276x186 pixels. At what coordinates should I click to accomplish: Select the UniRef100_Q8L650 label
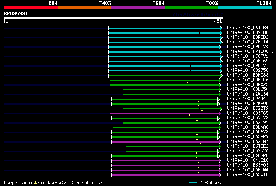click(x=248, y=90)
